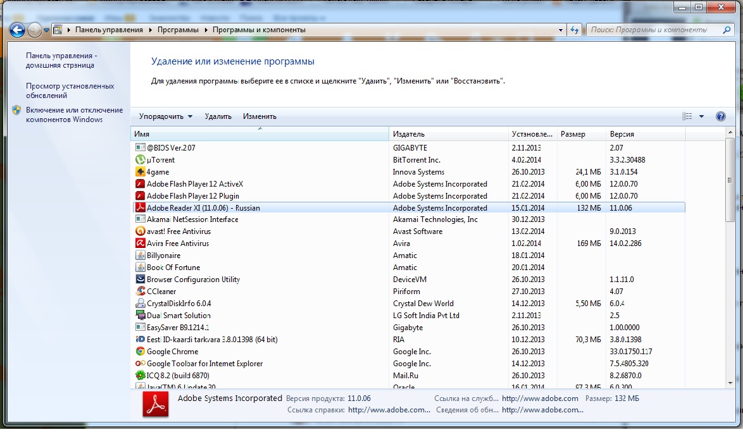Screen dimensions: 743x432
Task: Open Включение или отключение компонентов Windows
Action: (x=74, y=114)
